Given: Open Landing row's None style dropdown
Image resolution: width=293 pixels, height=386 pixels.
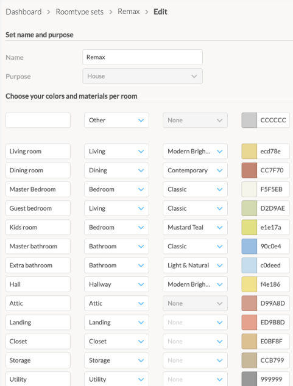Looking at the screenshot, I should [195, 322].
